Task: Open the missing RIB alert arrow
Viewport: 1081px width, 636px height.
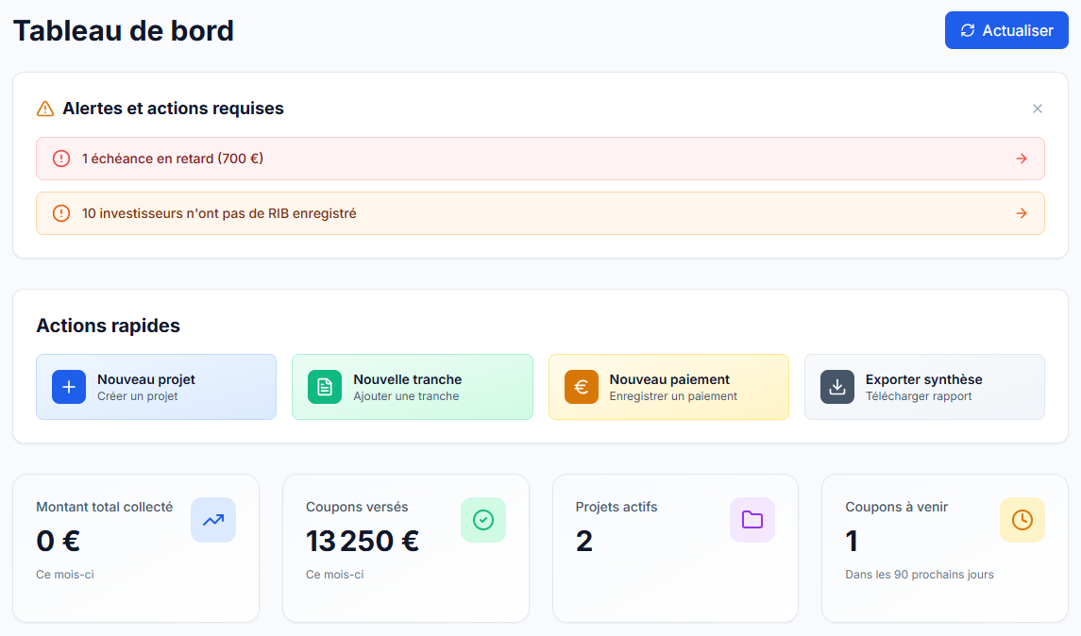Action: (x=1021, y=213)
